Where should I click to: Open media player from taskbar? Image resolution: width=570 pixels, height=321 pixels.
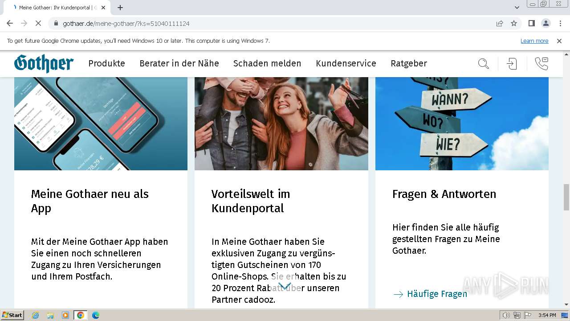65,315
